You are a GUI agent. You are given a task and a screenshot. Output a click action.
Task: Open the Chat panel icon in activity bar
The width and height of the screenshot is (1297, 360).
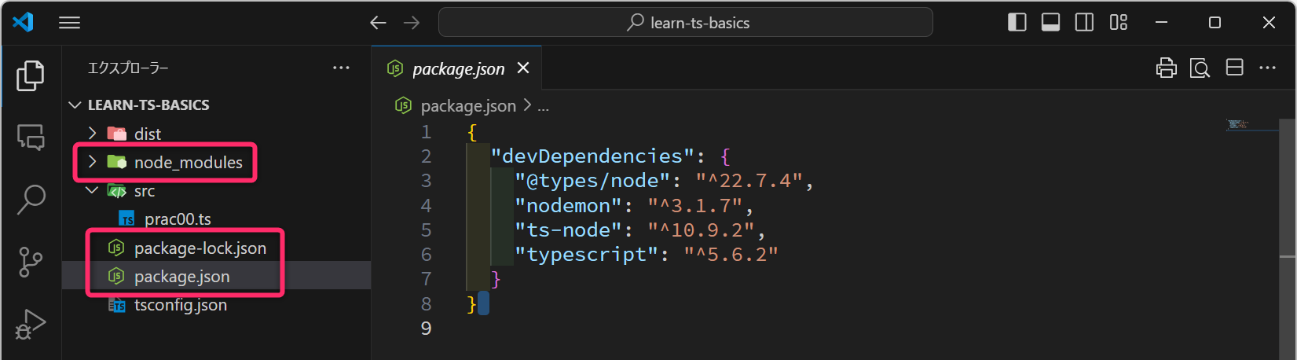31,138
